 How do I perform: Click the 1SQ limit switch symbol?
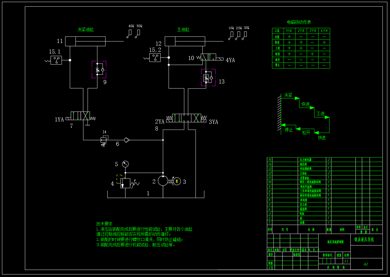tap(231, 36)
